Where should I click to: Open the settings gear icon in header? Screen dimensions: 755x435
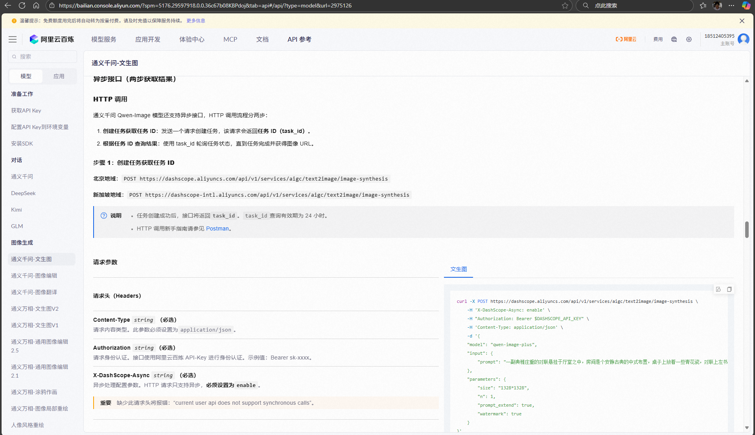tap(689, 39)
